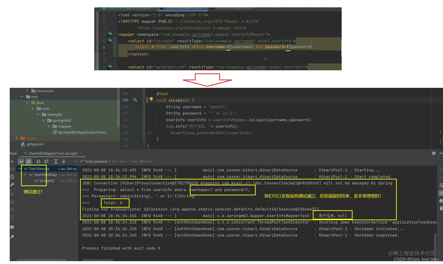Hide the Run tool window
Image resolution: width=443 pixels, height=264 pixels.
point(441,153)
